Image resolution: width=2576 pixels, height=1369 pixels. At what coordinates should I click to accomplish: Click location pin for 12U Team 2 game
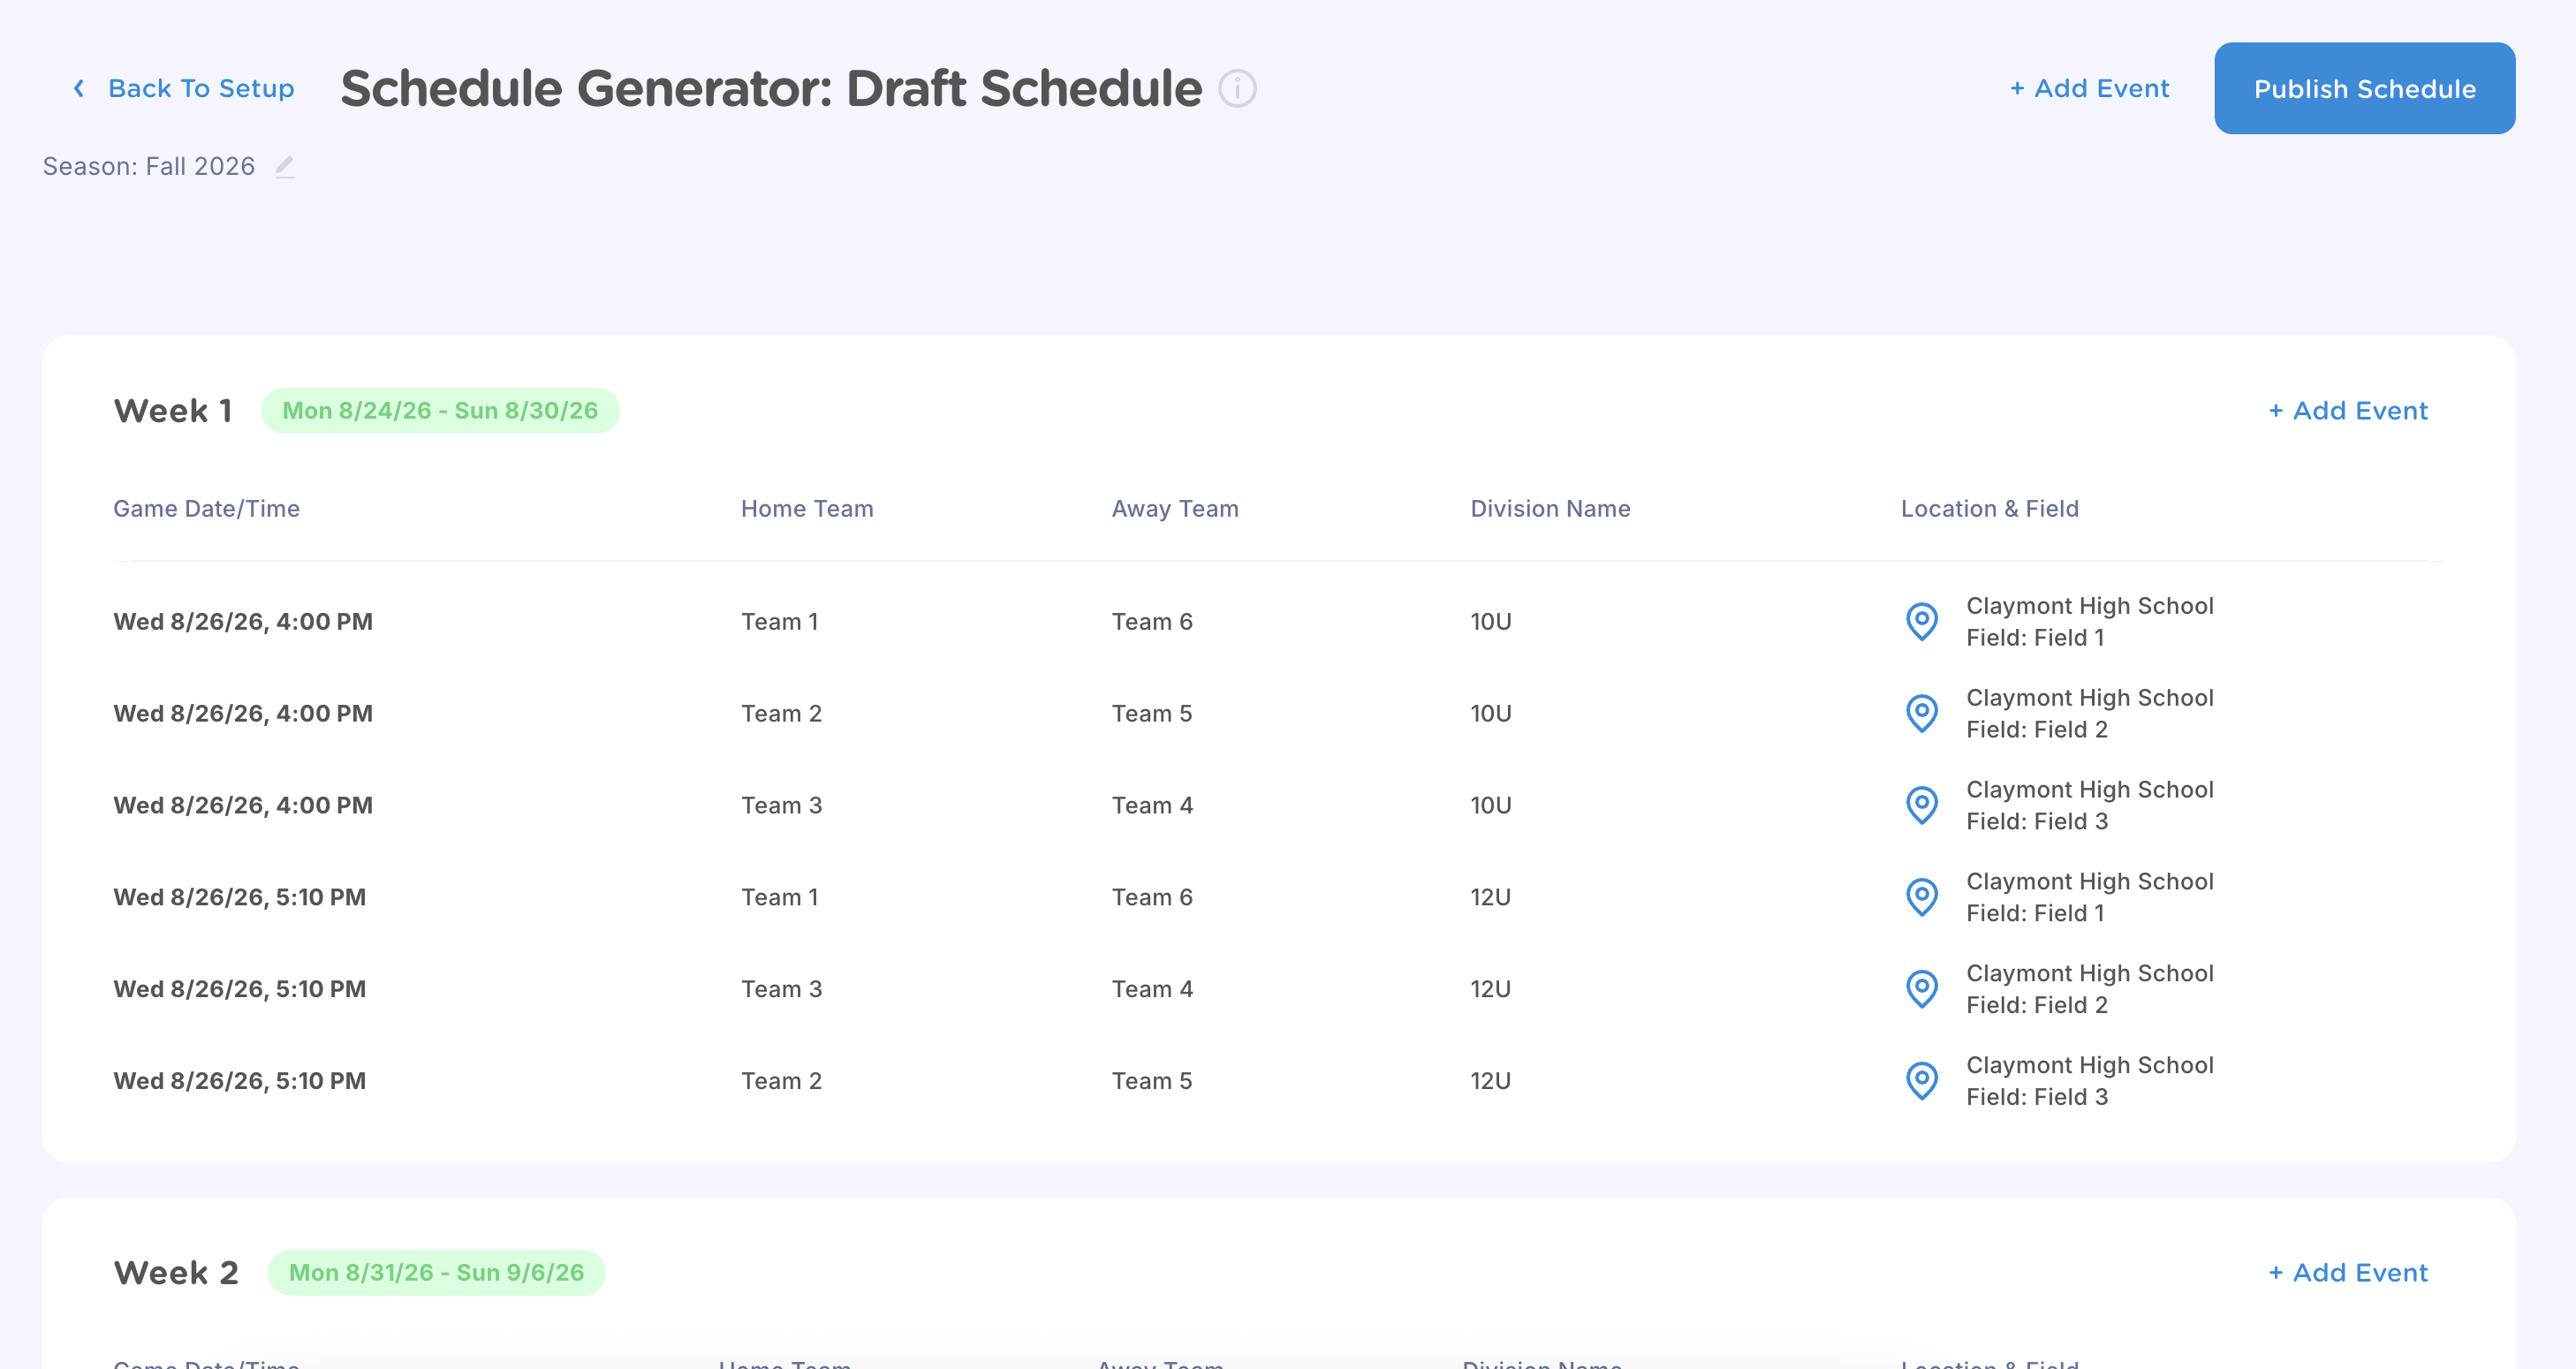click(x=1921, y=1081)
